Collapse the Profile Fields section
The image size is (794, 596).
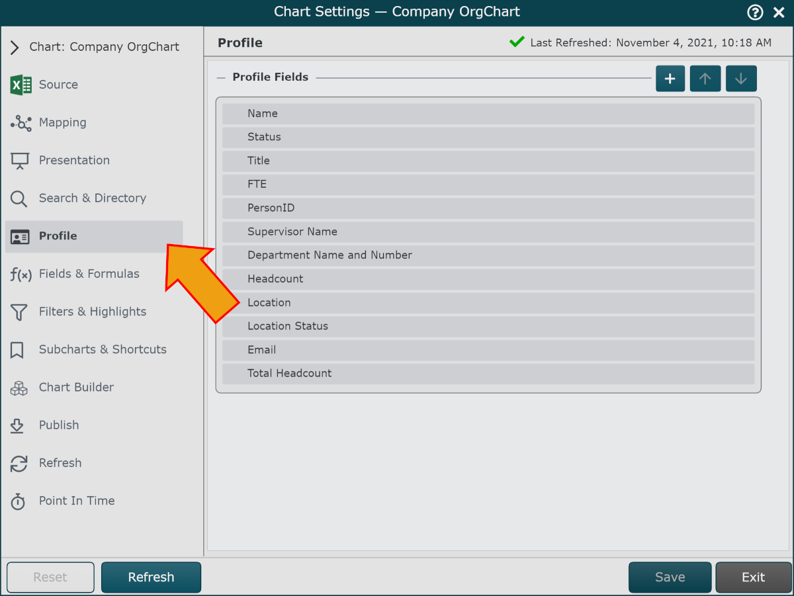pyautogui.click(x=221, y=77)
